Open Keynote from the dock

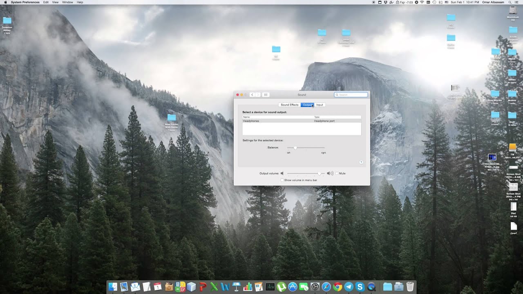pyautogui.click(x=236, y=287)
